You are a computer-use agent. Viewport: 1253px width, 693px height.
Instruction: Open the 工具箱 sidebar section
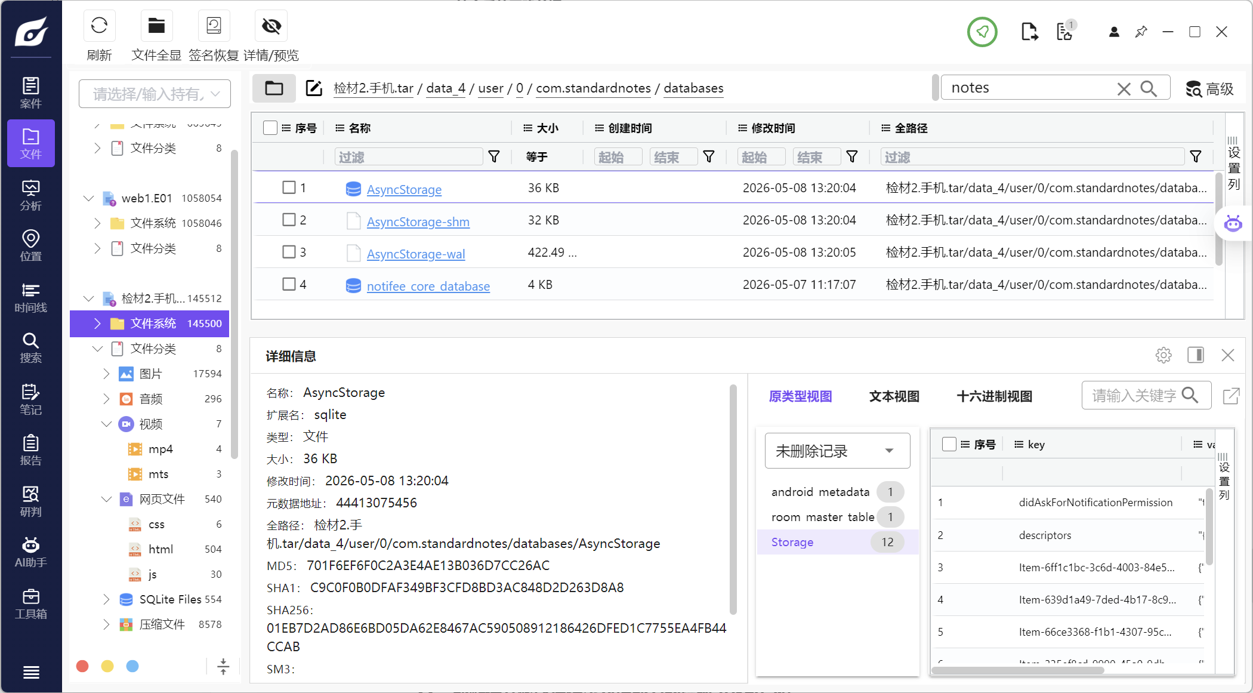coord(31,603)
